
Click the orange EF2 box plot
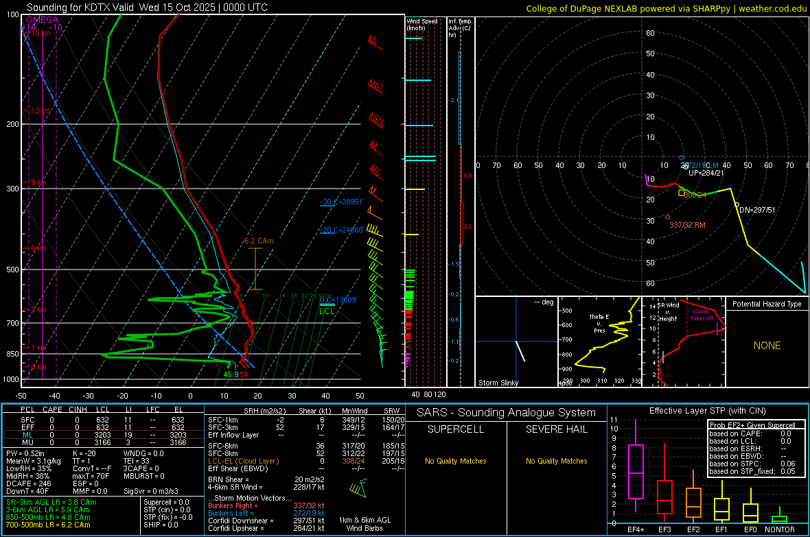click(x=693, y=498)
